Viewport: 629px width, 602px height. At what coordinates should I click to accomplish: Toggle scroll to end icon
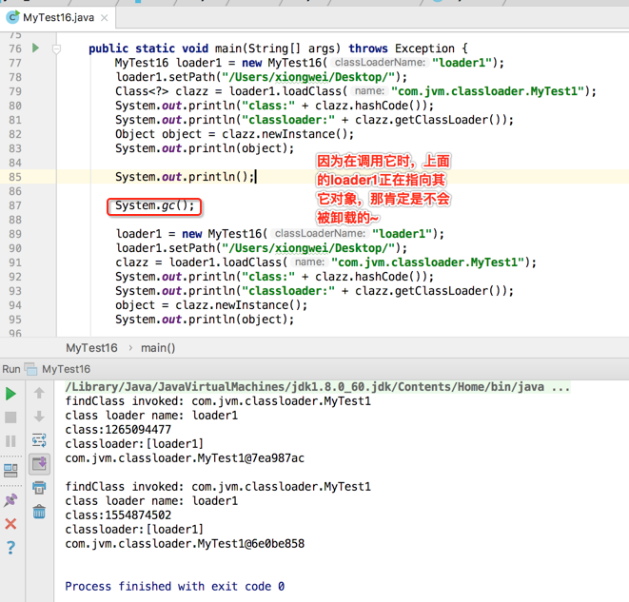(x=39, y=464)
